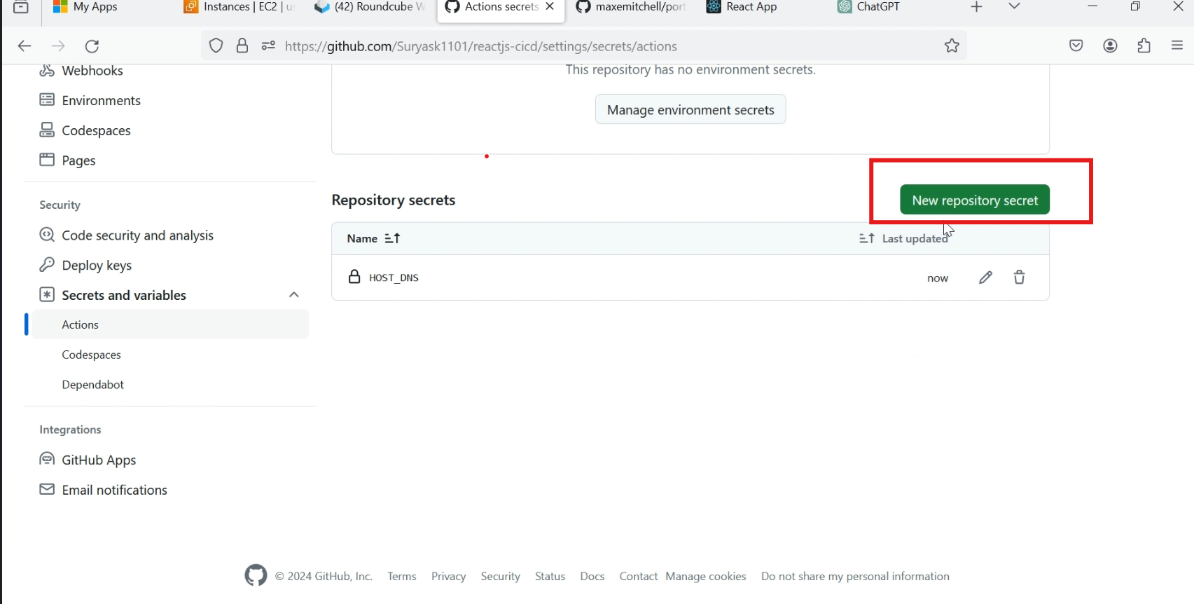
Task: Click the Repository secrets heading
Action: pyautogui.click(x=394, y=200)
